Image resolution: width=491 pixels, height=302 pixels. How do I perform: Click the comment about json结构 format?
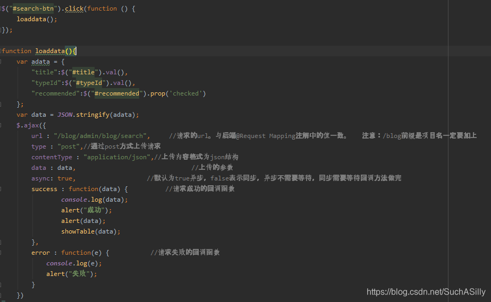(x=196, y=157)
